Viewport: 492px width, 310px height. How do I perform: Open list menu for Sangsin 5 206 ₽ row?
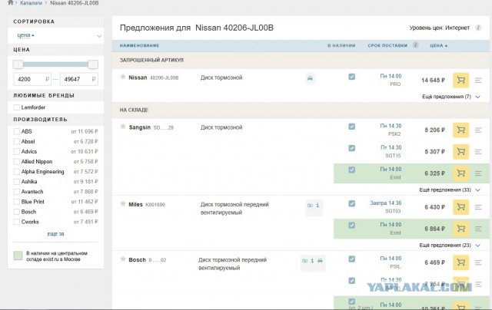click(478, 130)
